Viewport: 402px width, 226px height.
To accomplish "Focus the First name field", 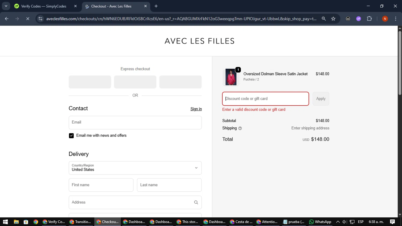I will 101,185.
